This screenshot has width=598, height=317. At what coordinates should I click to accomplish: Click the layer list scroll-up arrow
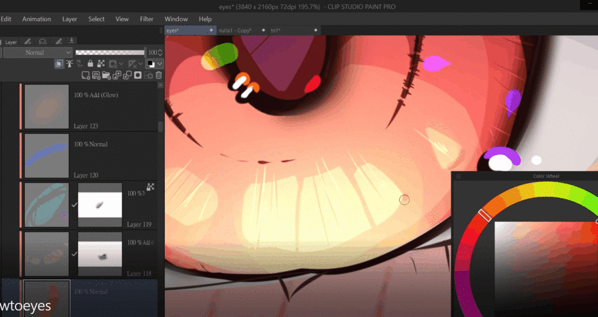(x=161, y=85)
